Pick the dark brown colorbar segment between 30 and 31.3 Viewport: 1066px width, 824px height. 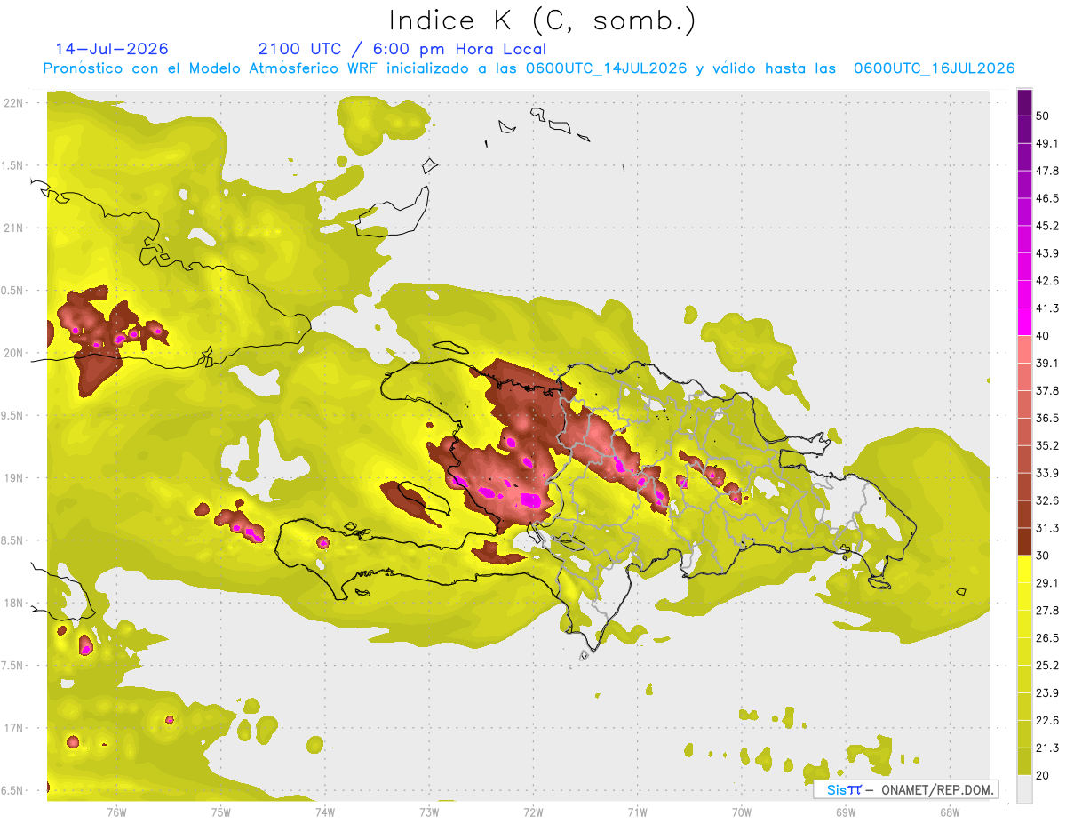(1024, 541)
